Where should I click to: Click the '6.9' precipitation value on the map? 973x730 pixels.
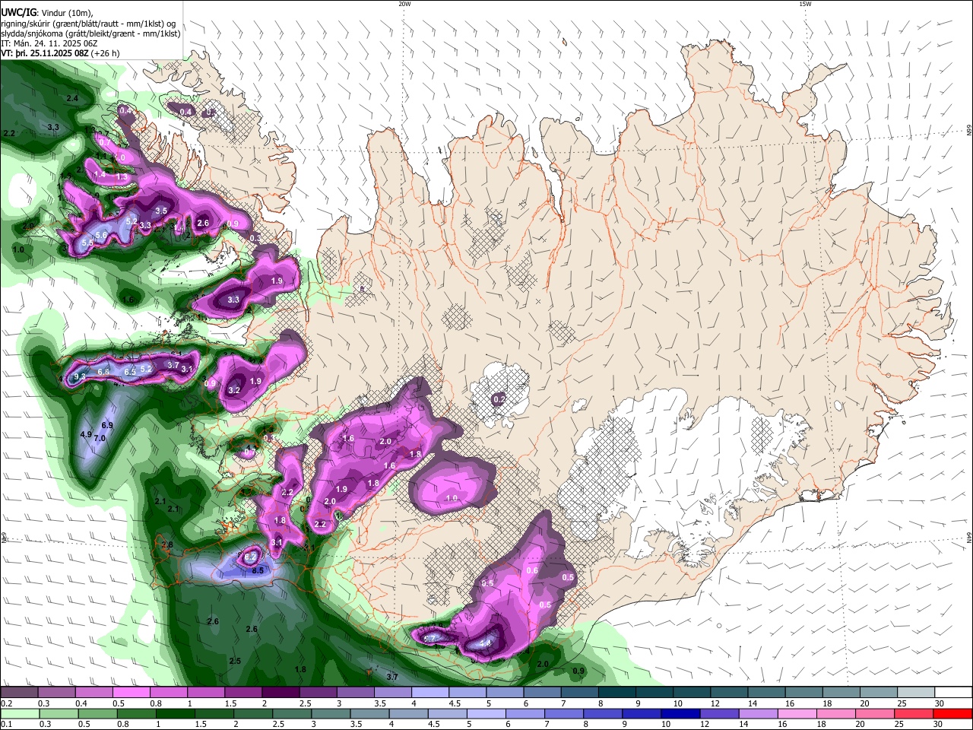107,425
